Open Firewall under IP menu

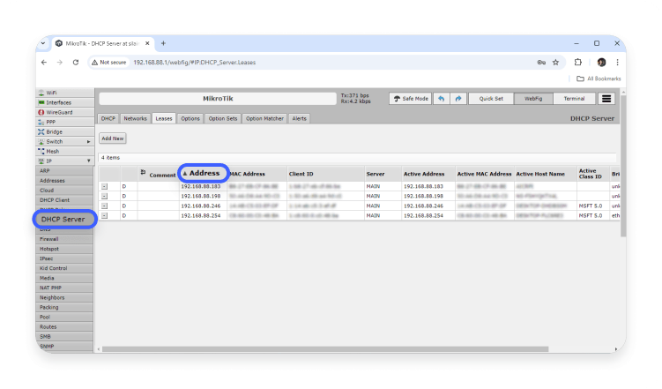tap(64, 239)
